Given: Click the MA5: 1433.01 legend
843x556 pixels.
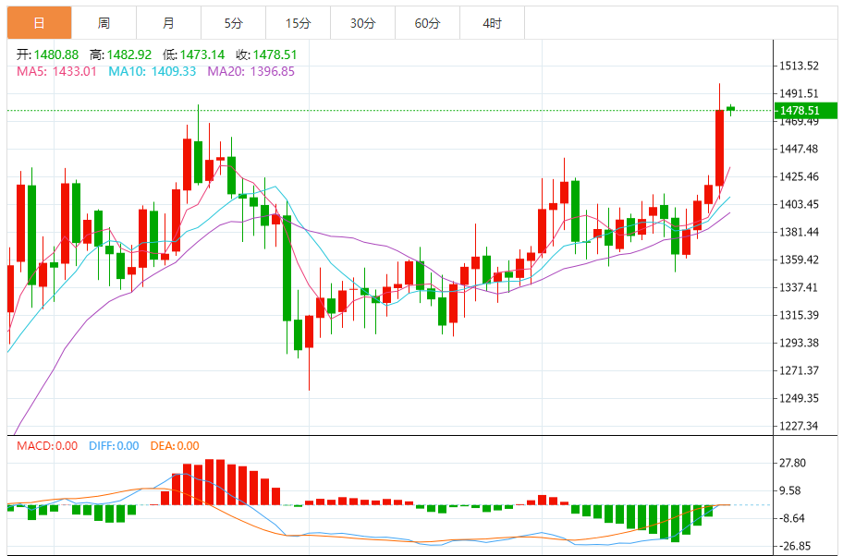Looking at the screenshot, I should 56,71.
